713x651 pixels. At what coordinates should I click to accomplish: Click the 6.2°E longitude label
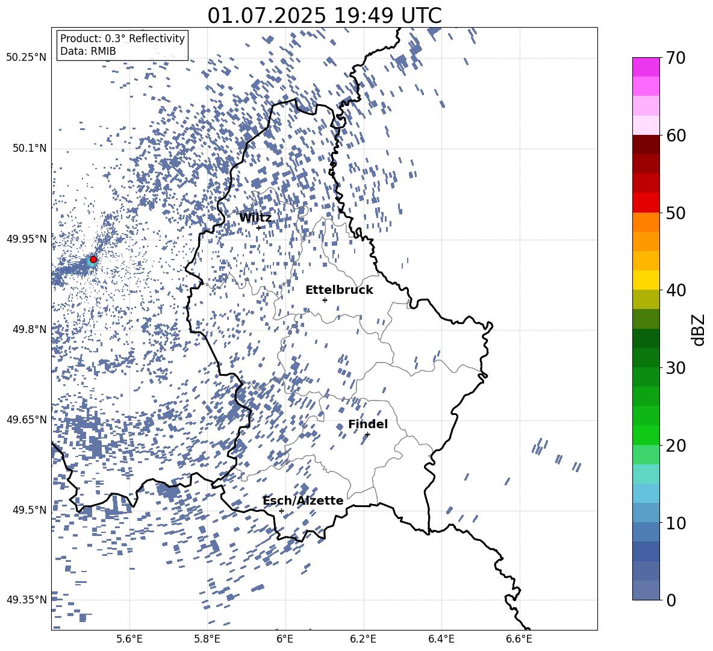[x=363, y=640]
